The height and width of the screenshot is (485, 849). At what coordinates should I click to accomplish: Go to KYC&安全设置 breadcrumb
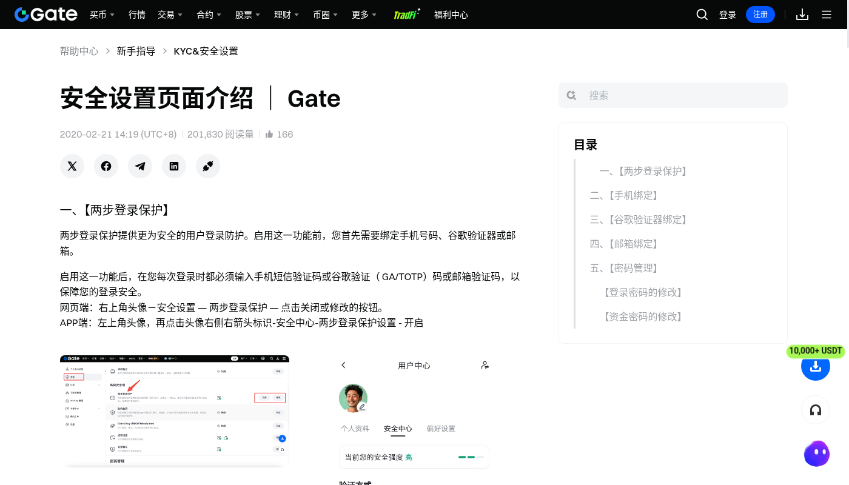[x=206, y=51]
